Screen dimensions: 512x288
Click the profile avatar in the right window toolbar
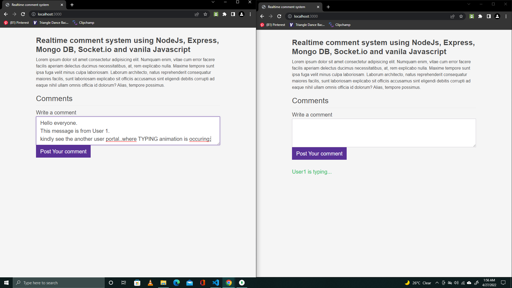(x=497, y=16)
